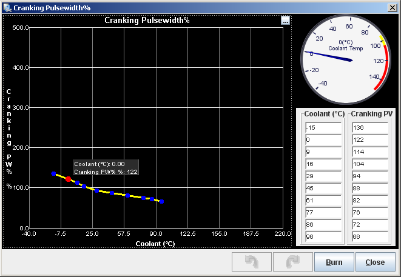The height and width of the screenshot is (277, 401).
Task: Select the leftmost blue curve point
Action: [53, 174]
